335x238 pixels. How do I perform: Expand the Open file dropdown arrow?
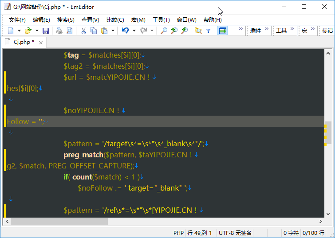36,31
